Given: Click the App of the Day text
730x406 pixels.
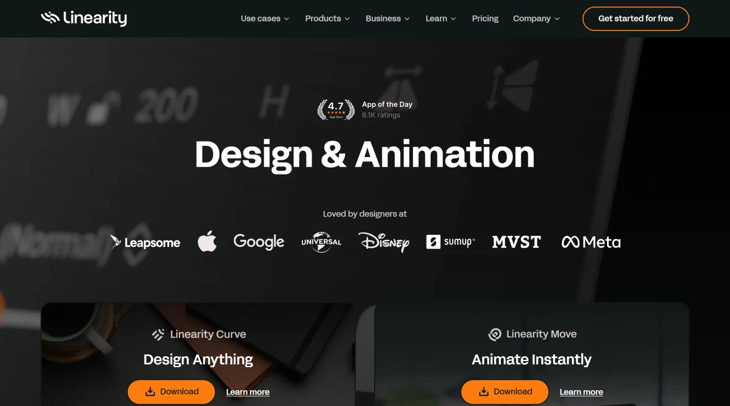Looking at the screenshot, I should [x=387, y=105].
